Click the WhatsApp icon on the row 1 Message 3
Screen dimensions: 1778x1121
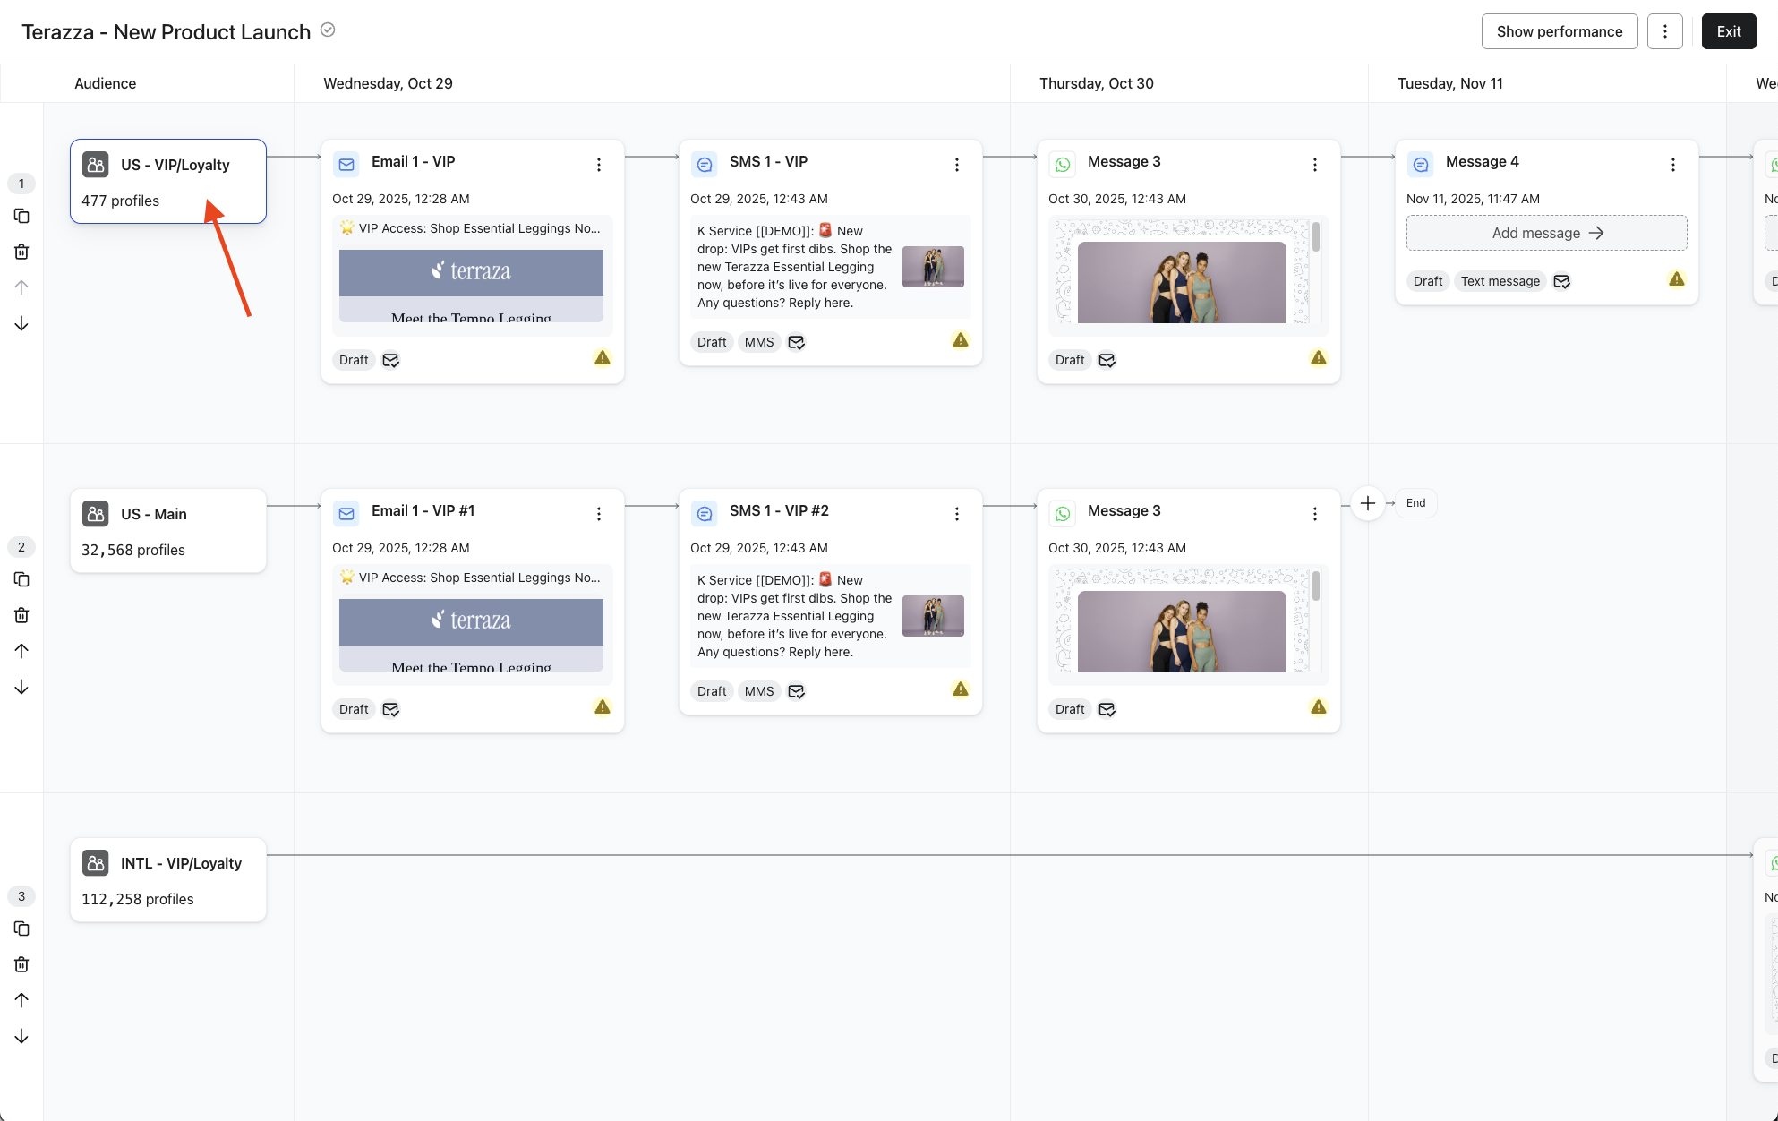(1063, 164)
